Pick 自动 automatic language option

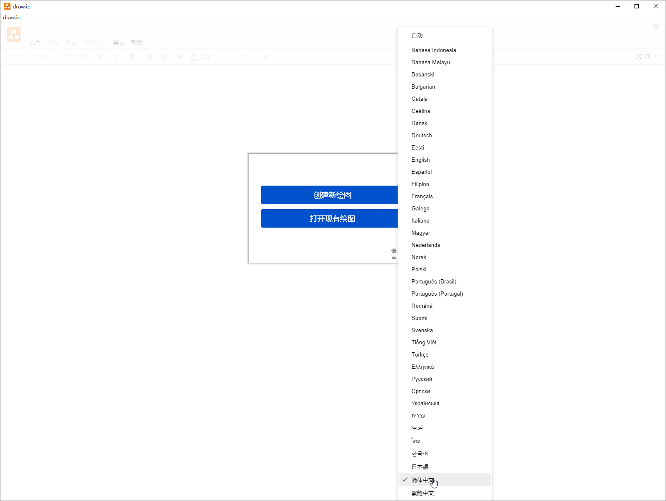tap(417, 36)
